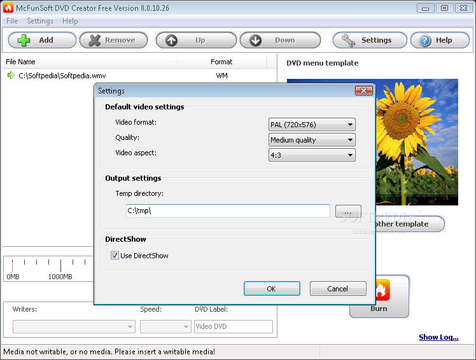Viewport: 476px width, 360px height.
Task: Click the 'other template' button
Action: (410, 224)
